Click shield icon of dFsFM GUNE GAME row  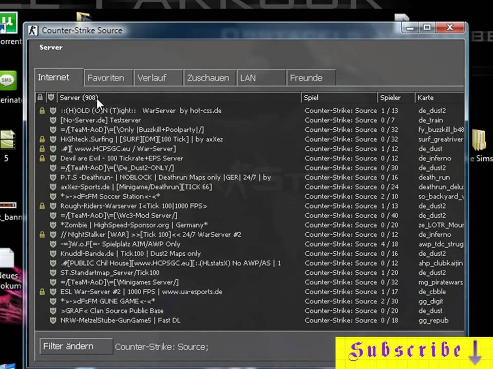pyautogui.click(x=53, y=301)
